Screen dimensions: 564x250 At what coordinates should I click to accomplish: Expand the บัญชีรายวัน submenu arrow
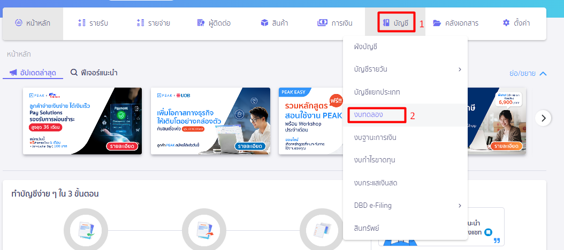pyautogui.click(x=460, y=69)
